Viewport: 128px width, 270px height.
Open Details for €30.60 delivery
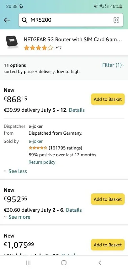click(x=74, y=210)
